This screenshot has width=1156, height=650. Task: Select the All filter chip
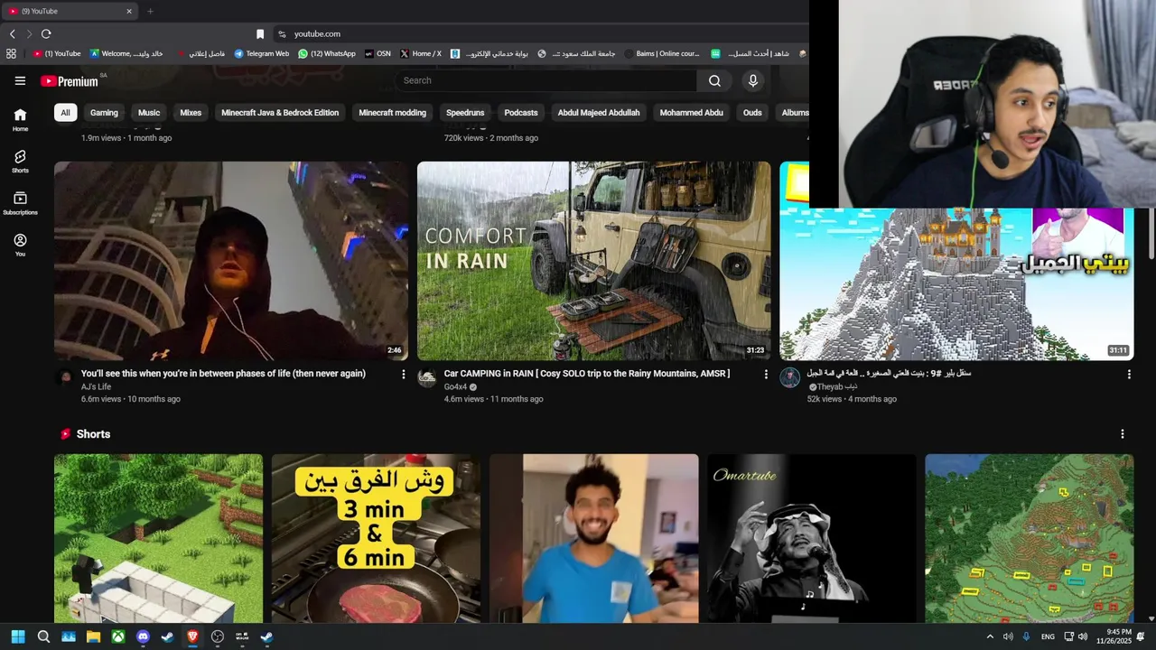(x=65, y=113)
